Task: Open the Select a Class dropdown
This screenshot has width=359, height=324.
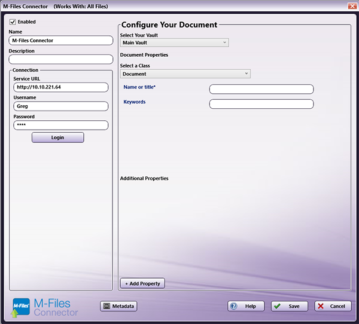Action: click(x=185, y=74)
